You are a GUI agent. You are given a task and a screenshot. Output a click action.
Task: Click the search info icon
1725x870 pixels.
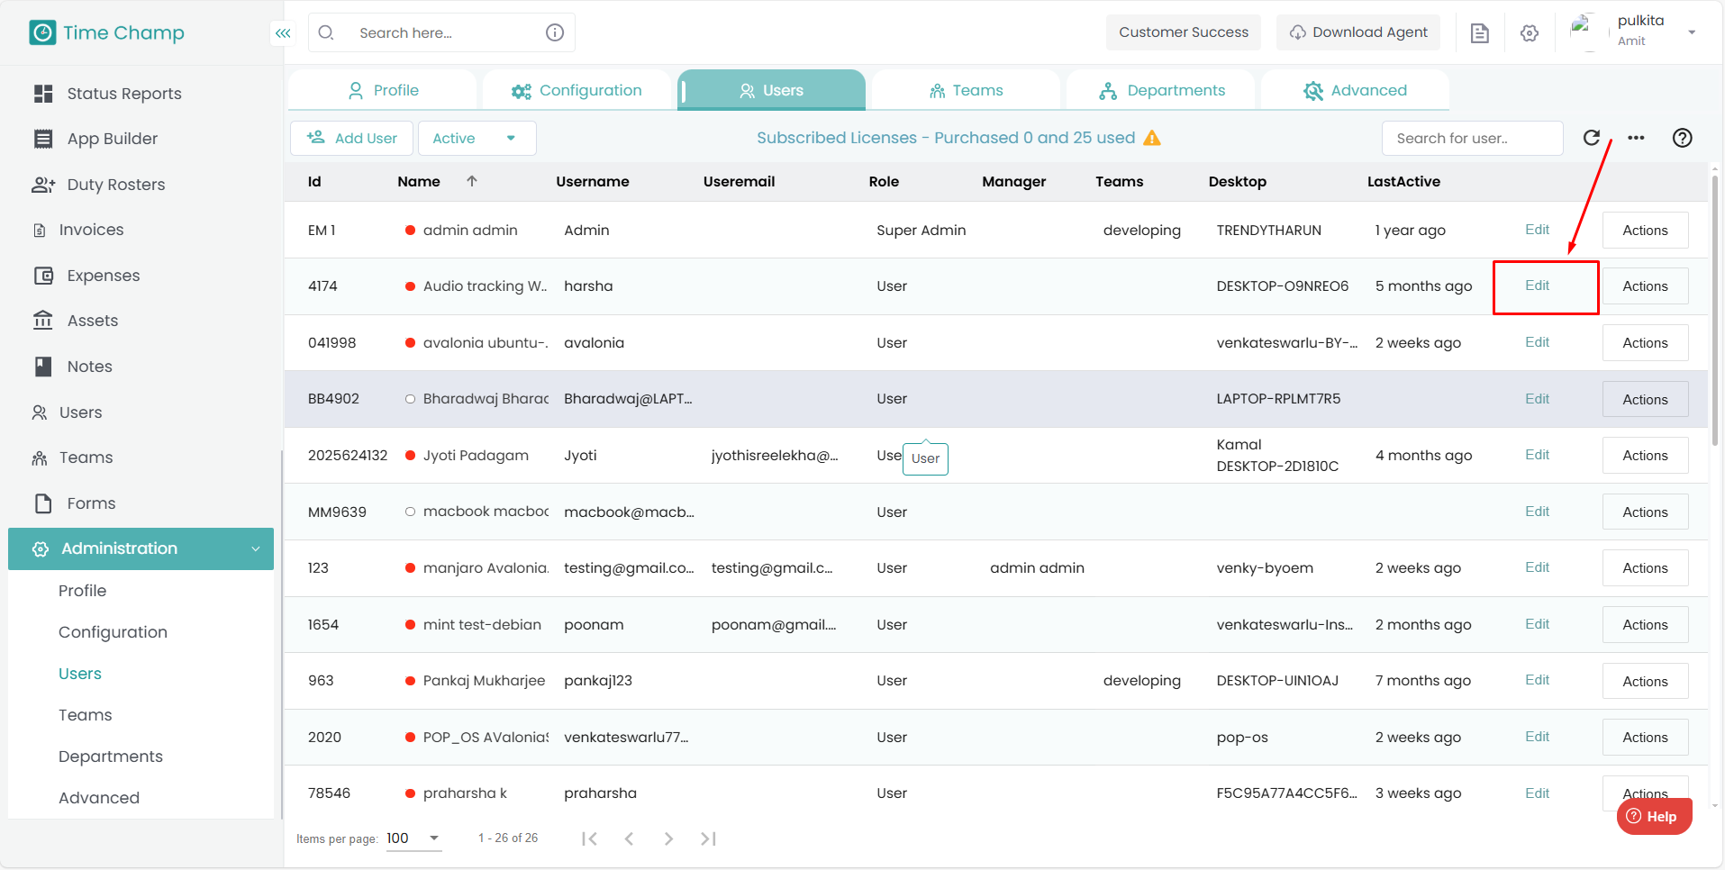555,32
